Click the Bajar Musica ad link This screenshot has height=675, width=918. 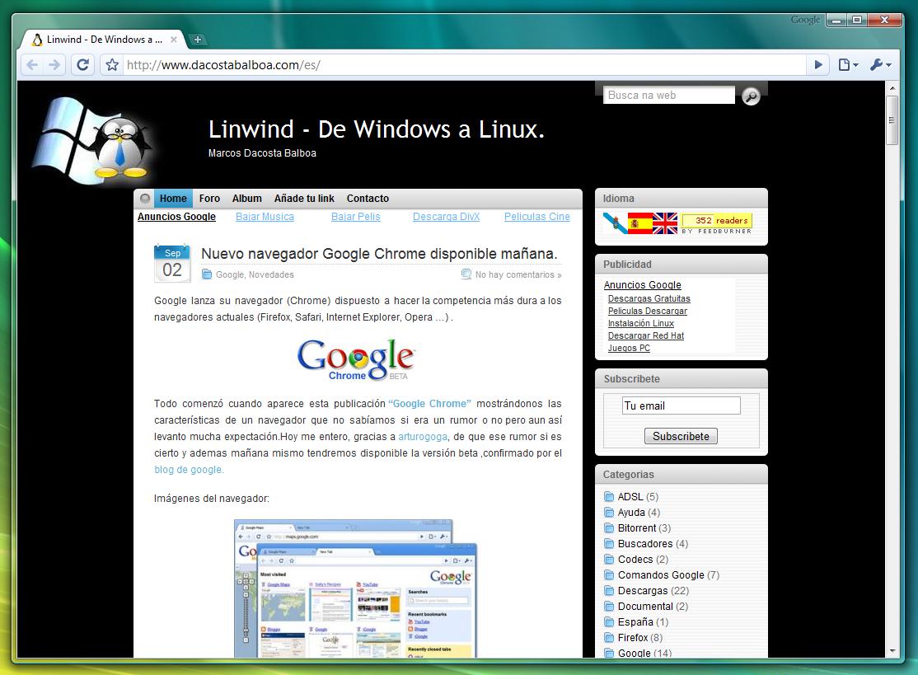[265, 217]
